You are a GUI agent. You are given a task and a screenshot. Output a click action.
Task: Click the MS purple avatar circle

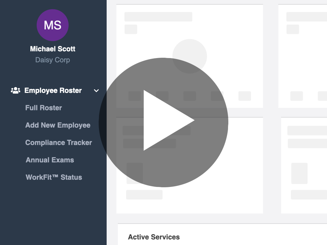53,25
